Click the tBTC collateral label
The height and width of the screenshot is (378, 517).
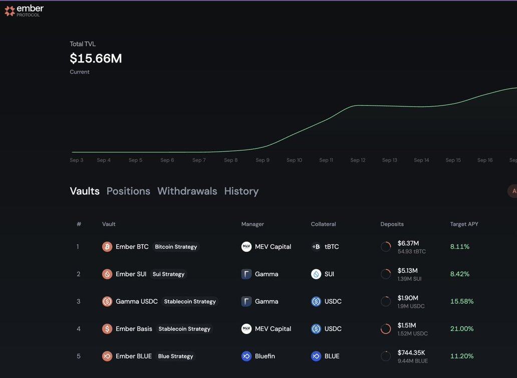tap(332, 247)
